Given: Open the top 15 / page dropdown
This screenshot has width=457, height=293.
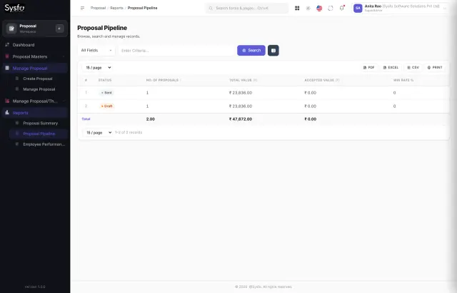Looking at the screenshot, I should 98,68.
